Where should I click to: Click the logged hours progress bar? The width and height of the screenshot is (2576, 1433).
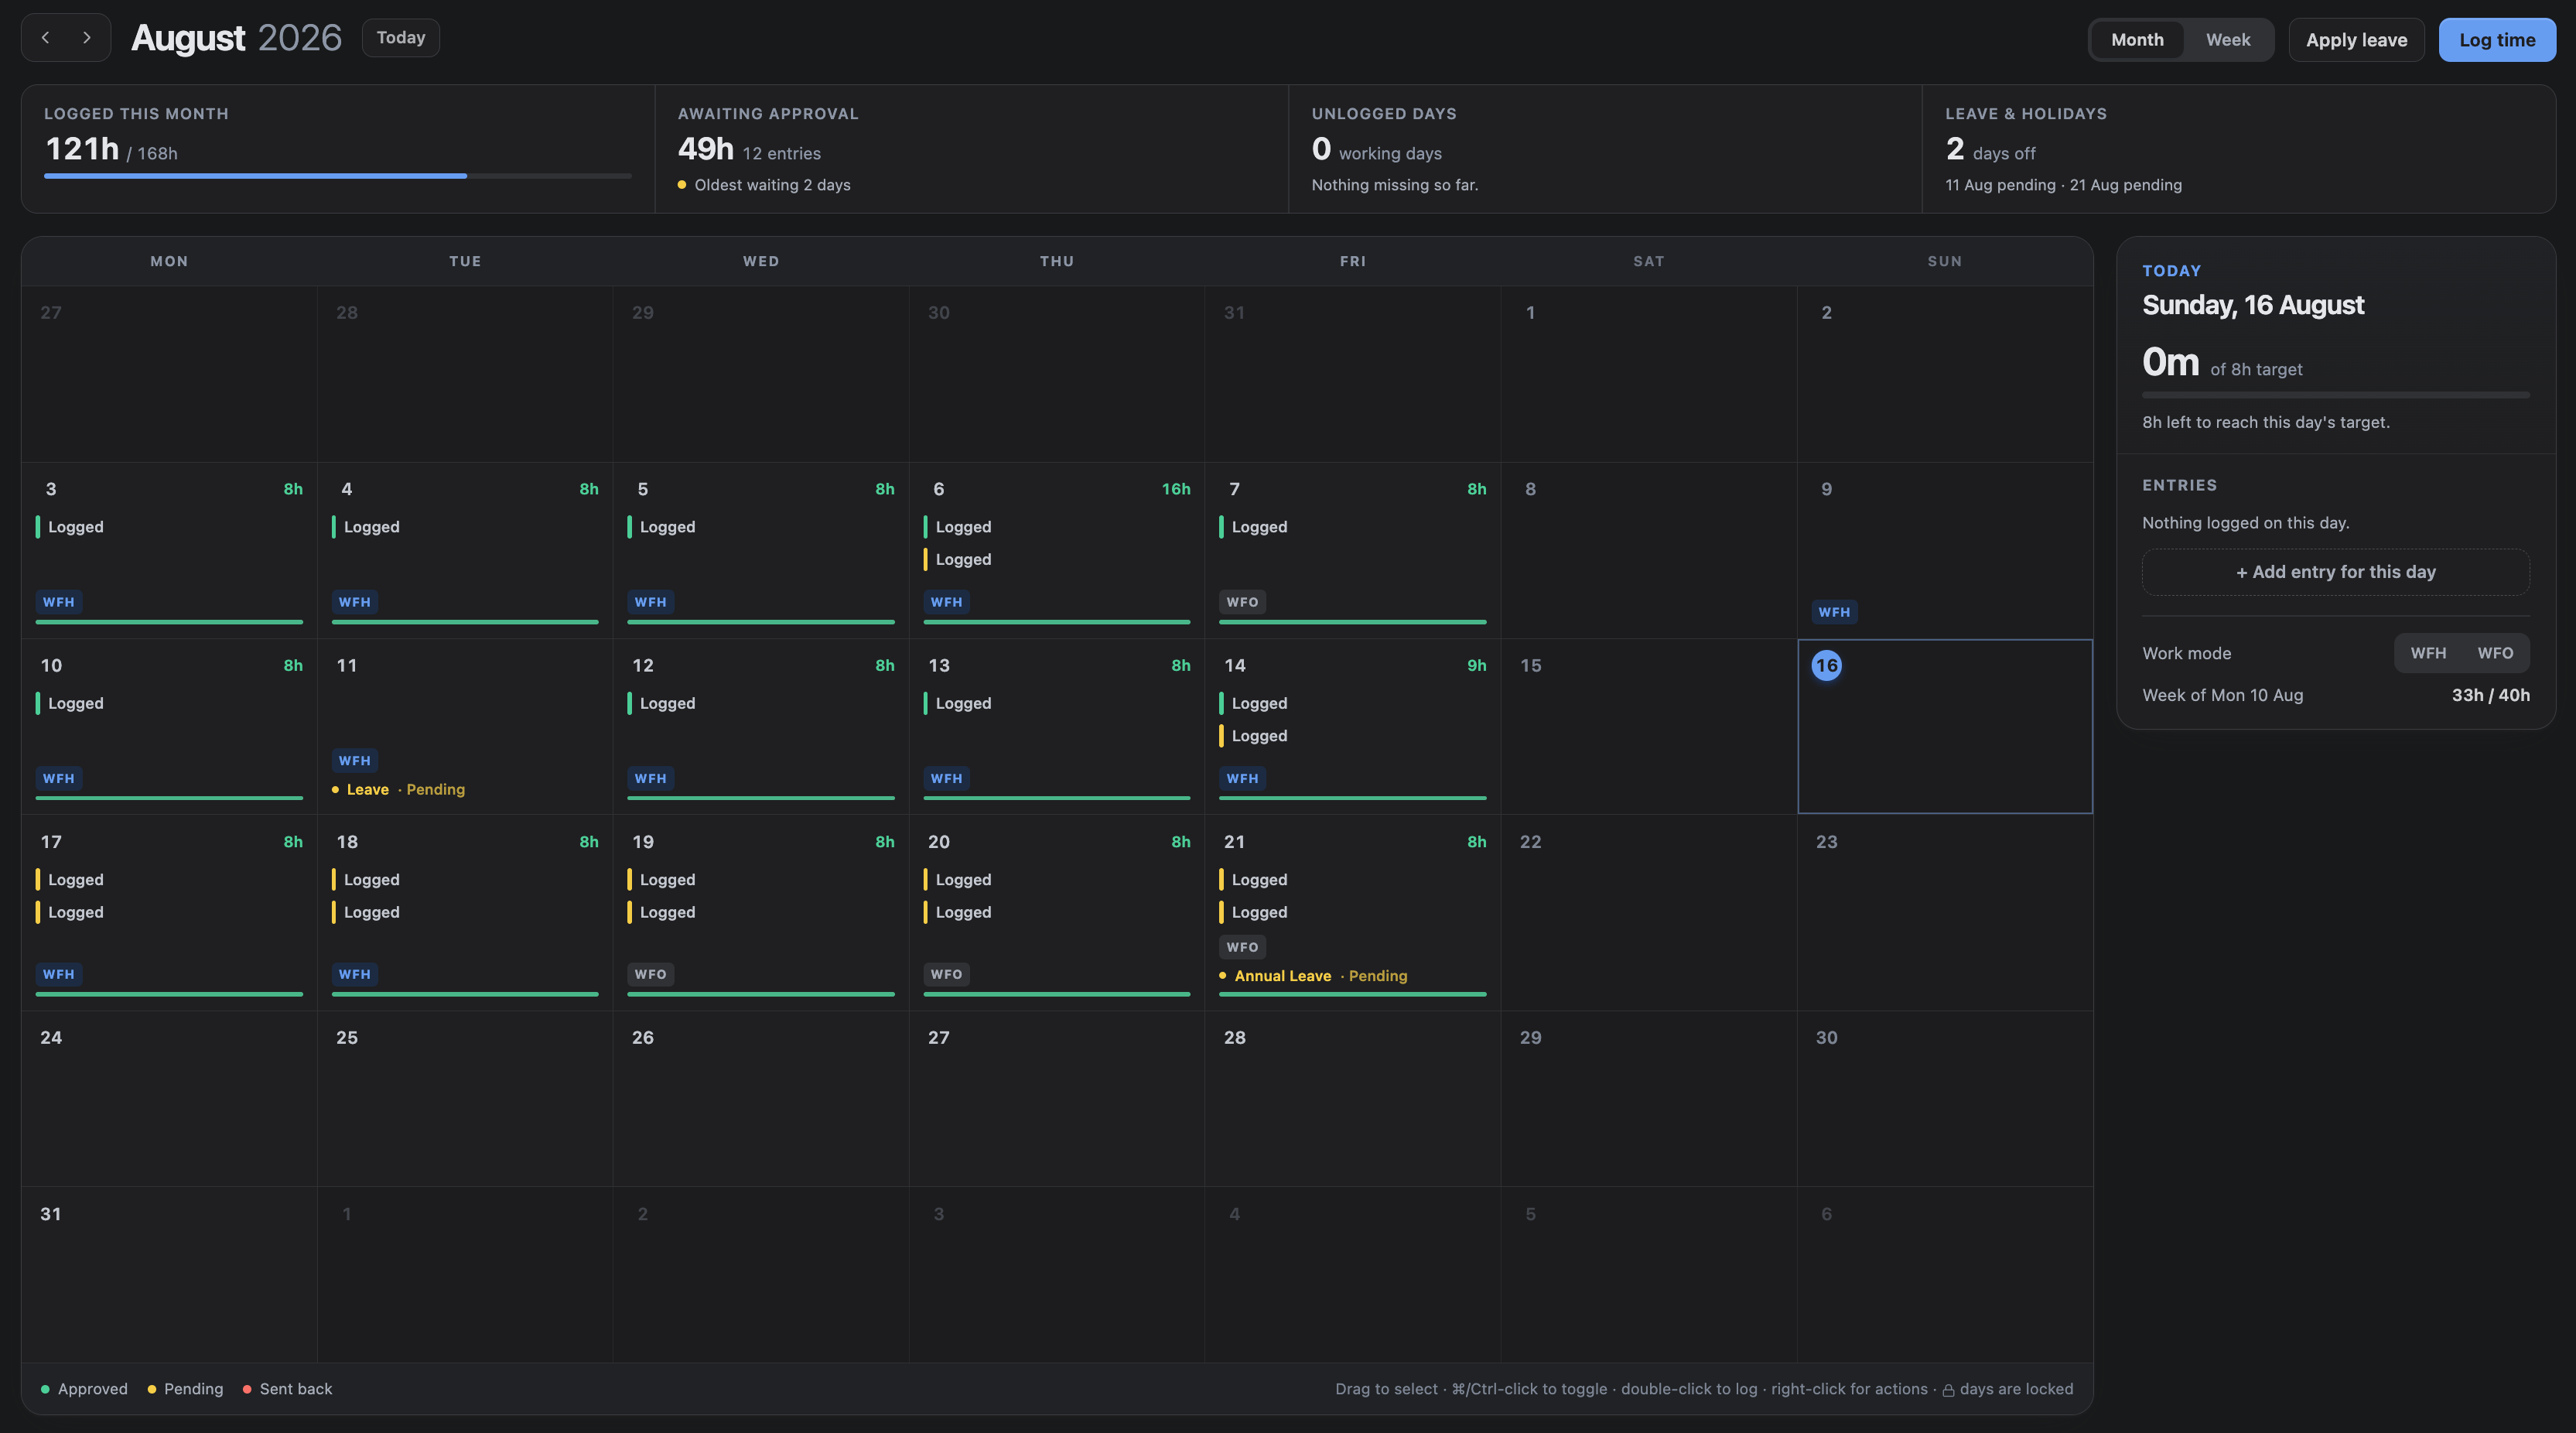338,176
